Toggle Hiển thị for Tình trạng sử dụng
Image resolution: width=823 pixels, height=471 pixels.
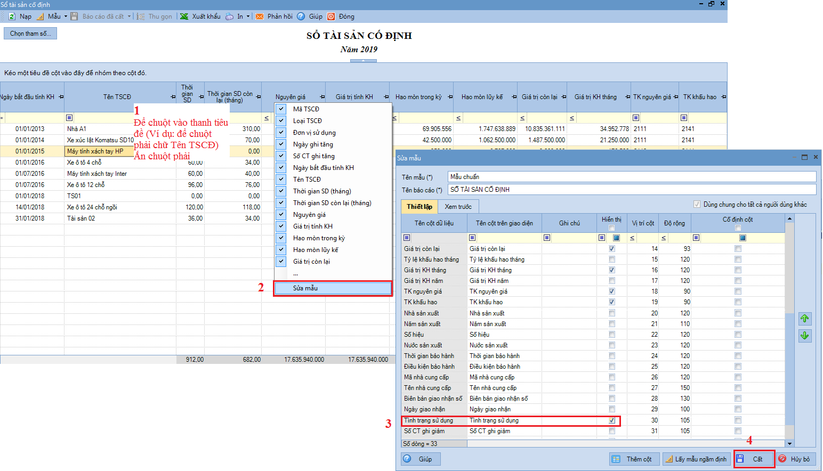(x=612, y=420)
